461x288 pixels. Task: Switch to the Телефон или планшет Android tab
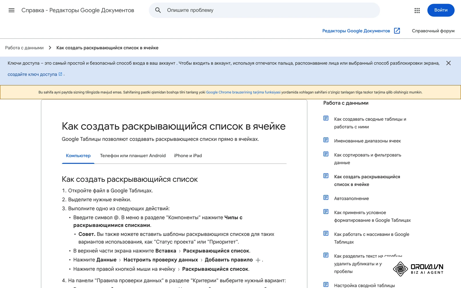click(x=133, y=156)
